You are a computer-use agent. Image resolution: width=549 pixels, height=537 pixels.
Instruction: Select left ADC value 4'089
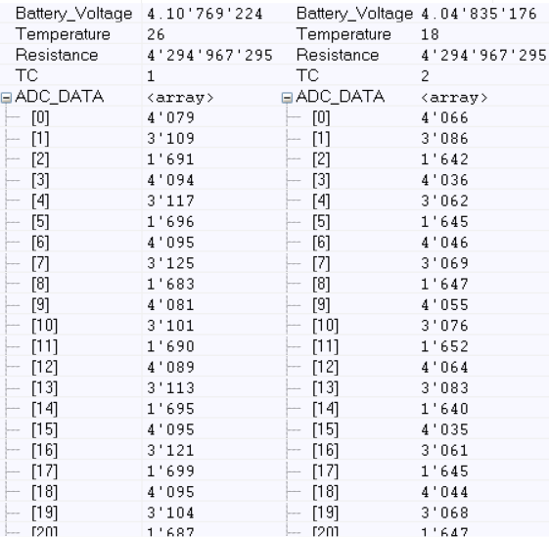click(x=170, y=368)
